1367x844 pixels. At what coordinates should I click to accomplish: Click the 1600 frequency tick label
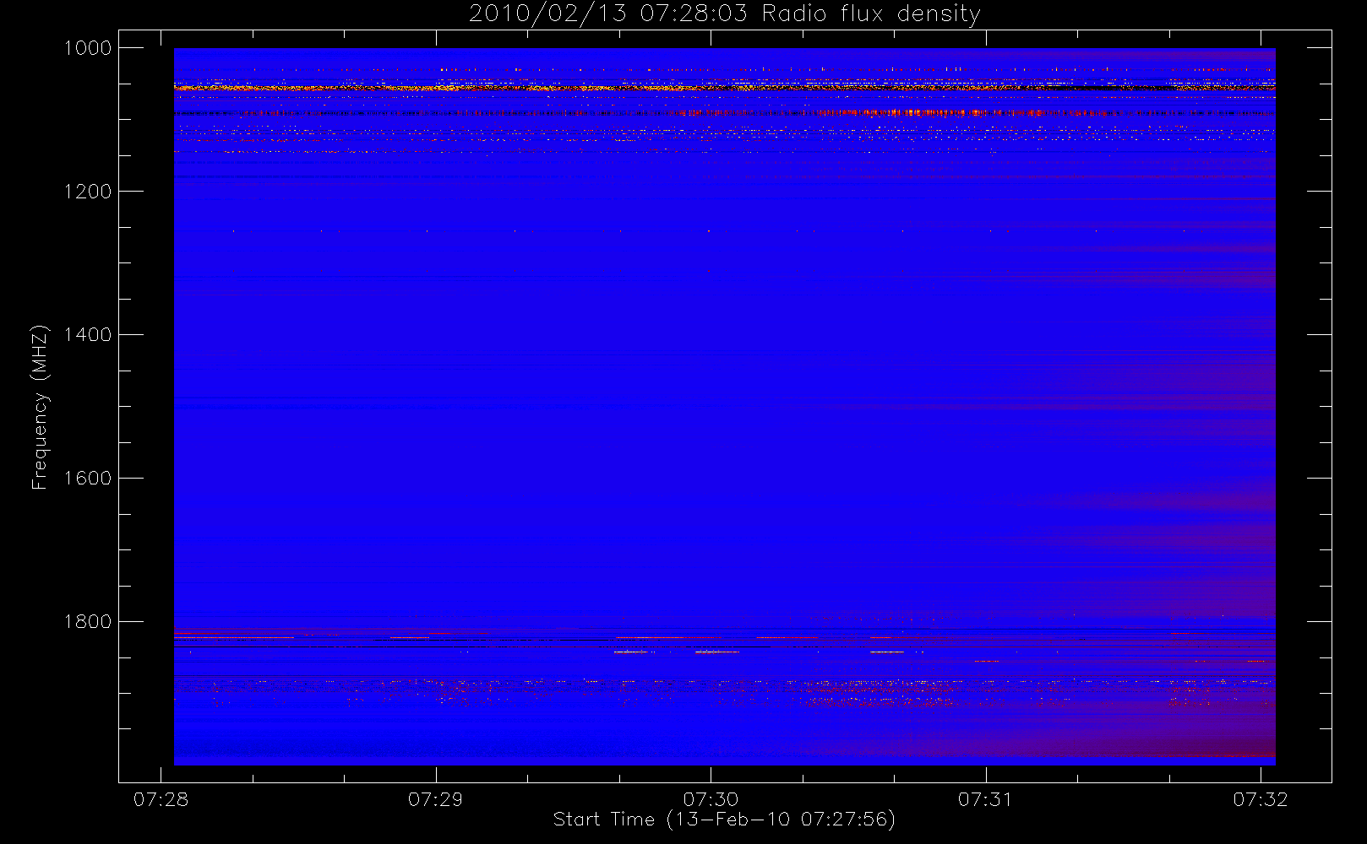pos(89,479)
